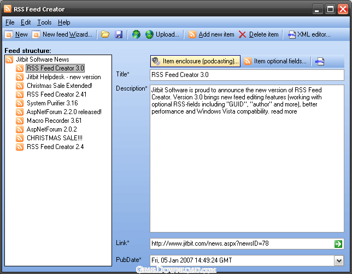Click RSS icon beside System Purifier 3.16
352x274 pixels.
click(x=20, y=103)
